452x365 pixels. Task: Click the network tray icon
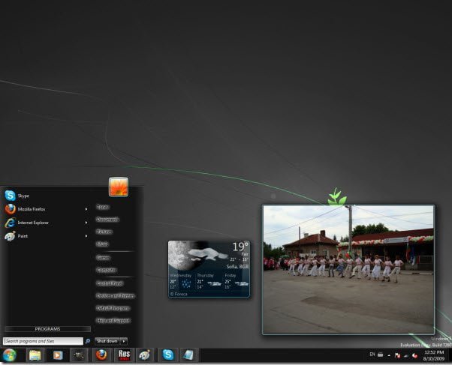pos(406,356)
